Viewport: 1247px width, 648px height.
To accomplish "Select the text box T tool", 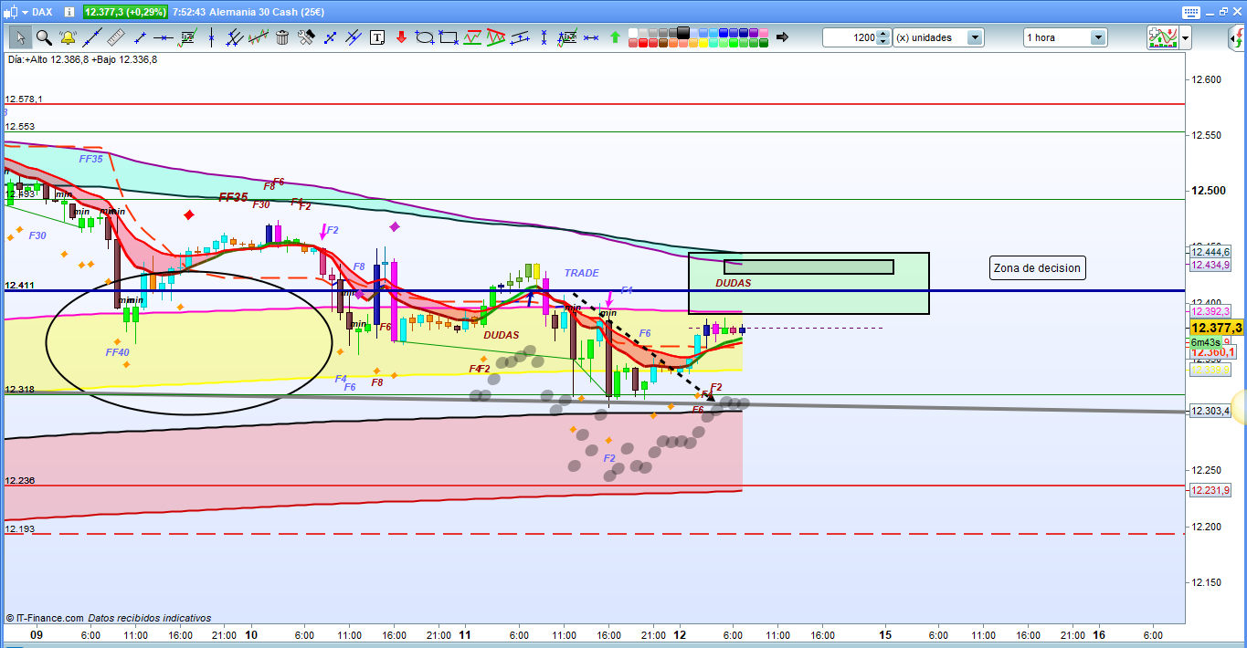I will click(377, 37).
